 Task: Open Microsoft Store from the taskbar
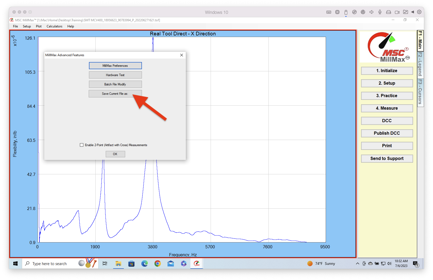132,264
